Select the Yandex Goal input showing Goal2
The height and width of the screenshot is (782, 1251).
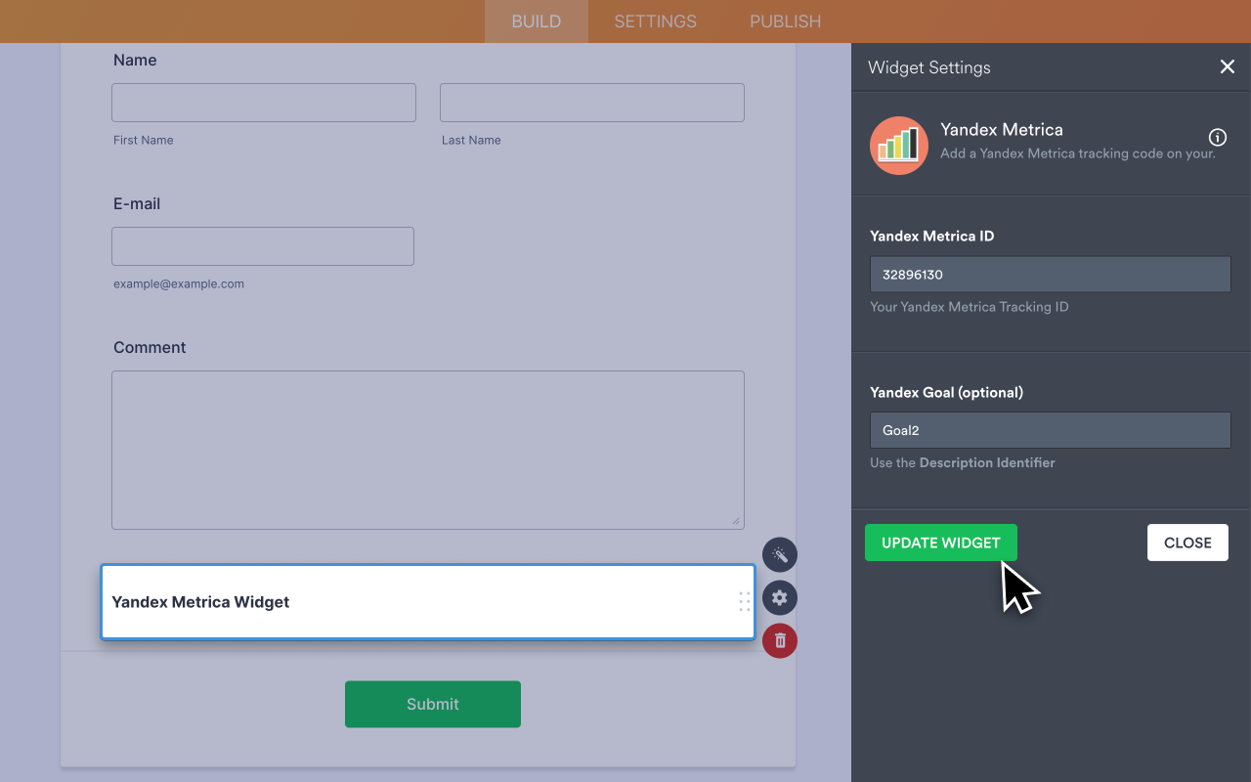[1050, 430]
